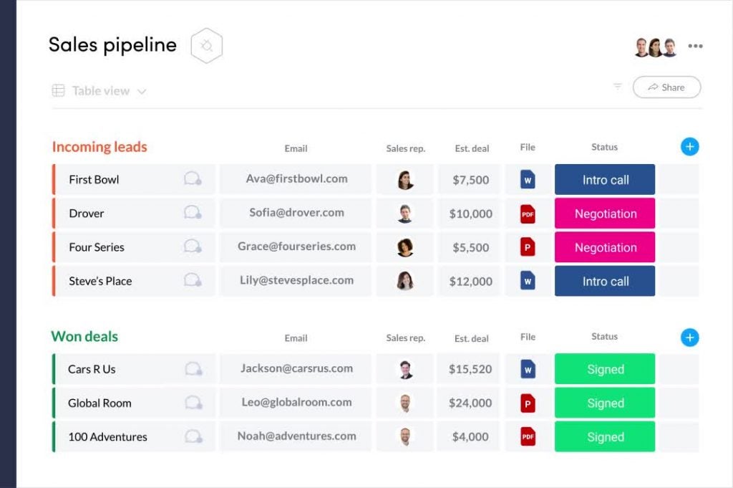
Task: Click the blue plus above Incoming leads status column
Action: (x=689, y=146)
